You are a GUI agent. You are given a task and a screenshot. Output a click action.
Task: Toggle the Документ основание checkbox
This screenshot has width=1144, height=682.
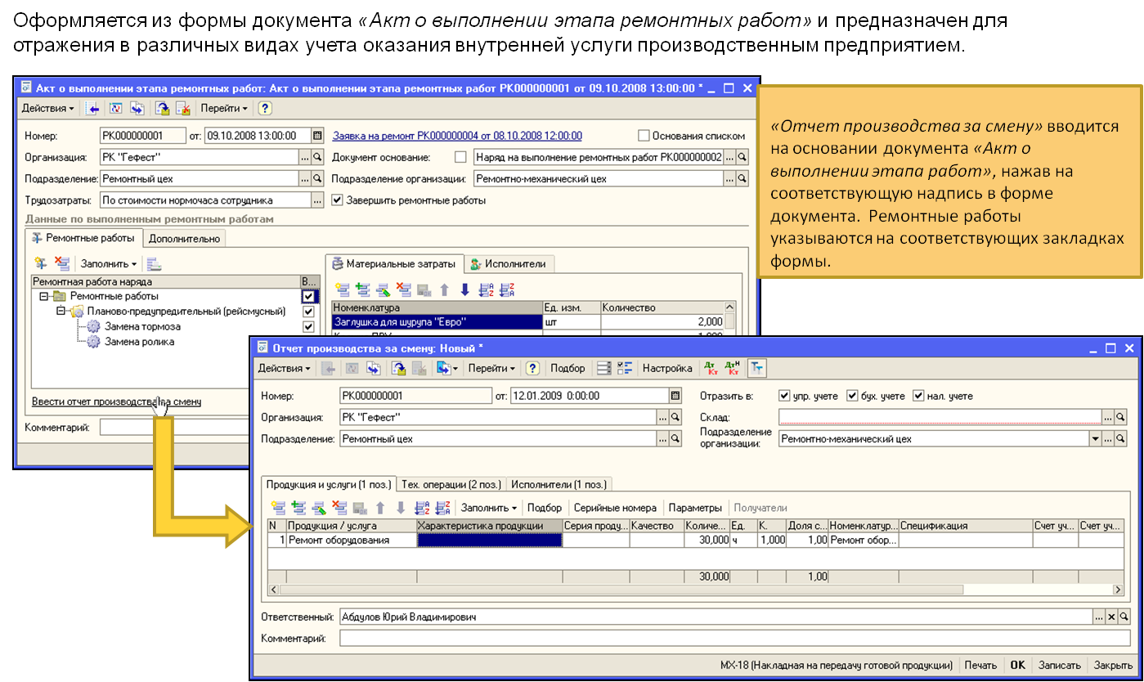(460, 157)
